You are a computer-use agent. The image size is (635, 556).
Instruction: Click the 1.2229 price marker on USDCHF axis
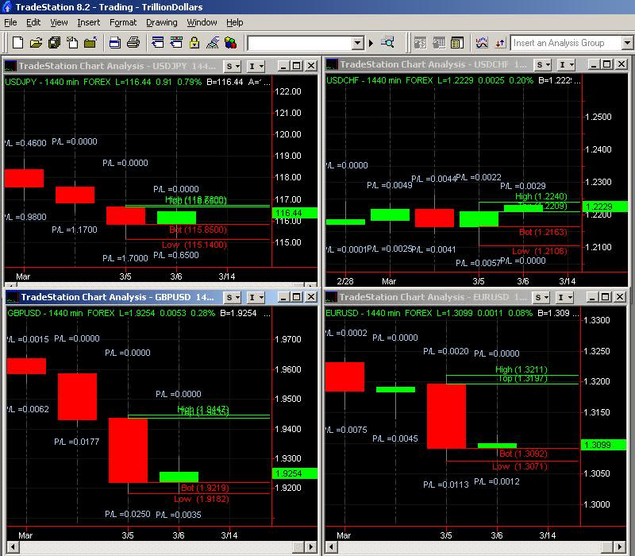coord(605,207)
